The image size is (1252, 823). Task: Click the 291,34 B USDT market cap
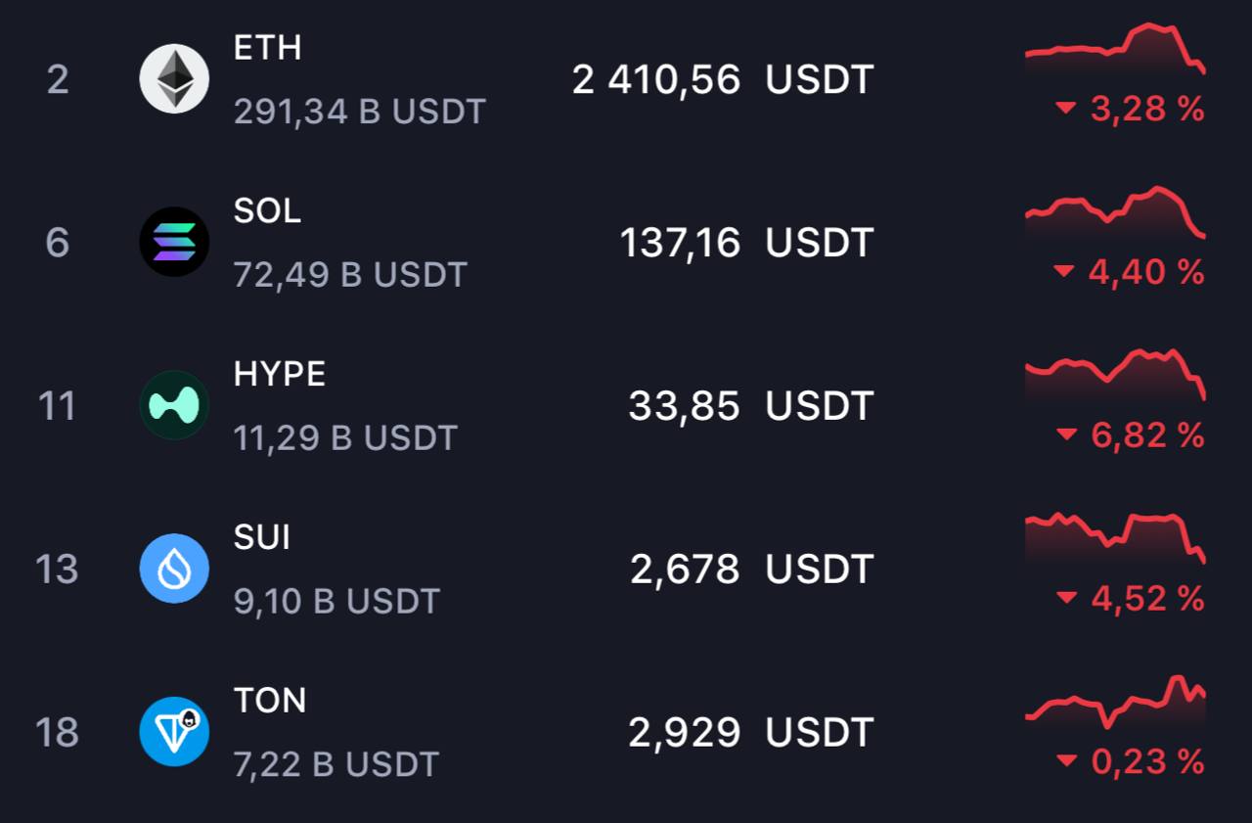[360, 112]
